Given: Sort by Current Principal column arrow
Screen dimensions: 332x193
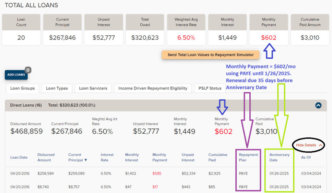Looking at the screenshot, I should tap(86, 160).
